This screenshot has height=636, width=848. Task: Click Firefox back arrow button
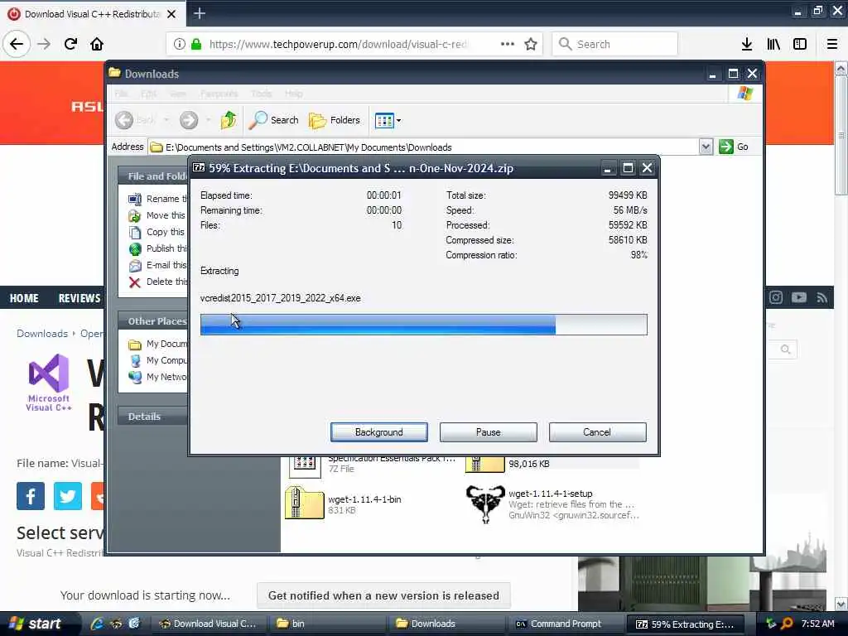(x=17, y=44)
